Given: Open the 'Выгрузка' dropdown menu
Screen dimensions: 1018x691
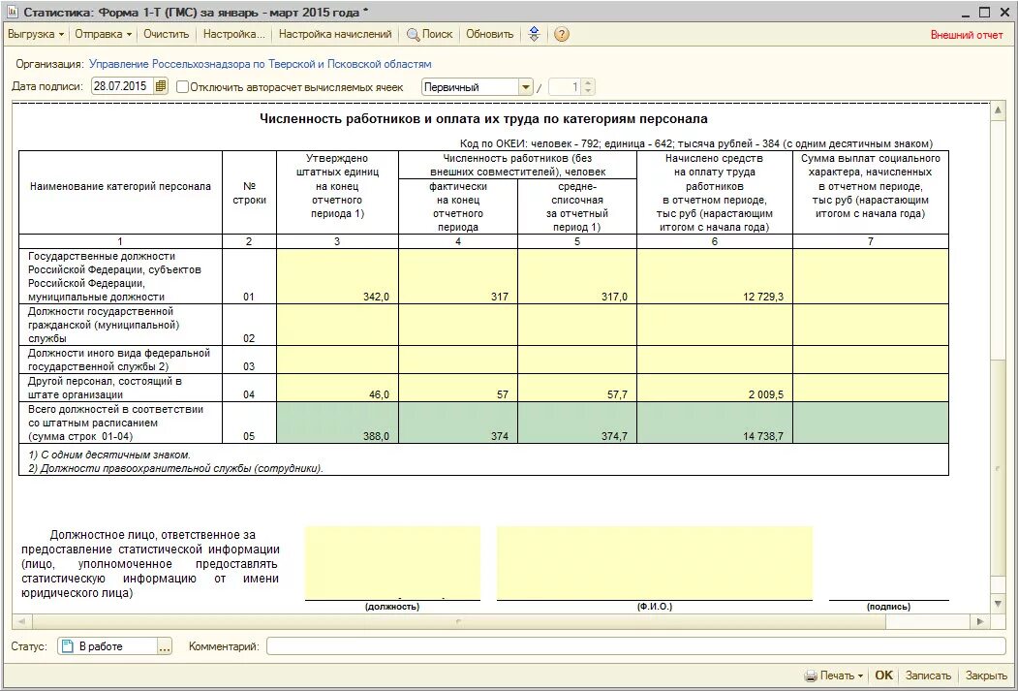Looking at the screenshot, I should pyautogui.click(x=36, y=35).
